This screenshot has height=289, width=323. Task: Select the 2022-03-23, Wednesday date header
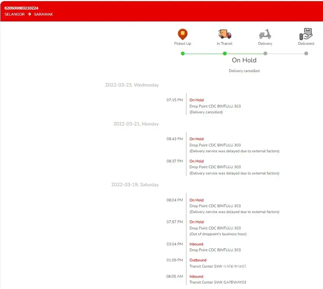(x=132, y=85)
